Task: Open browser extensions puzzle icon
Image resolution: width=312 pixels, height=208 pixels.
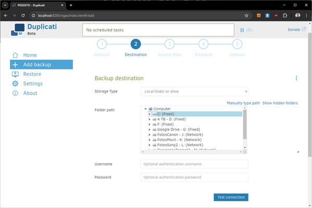Action: (285, 15)
